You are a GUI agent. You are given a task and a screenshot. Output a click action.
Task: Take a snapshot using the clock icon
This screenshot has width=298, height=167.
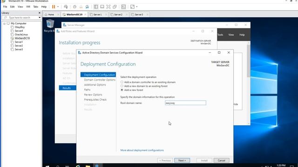coord(74,7)
